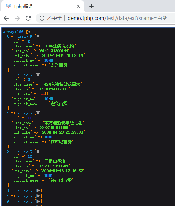Expand array item 5 arrow
The height and width of the screenshot is (206, 175).
pos(38,196)
